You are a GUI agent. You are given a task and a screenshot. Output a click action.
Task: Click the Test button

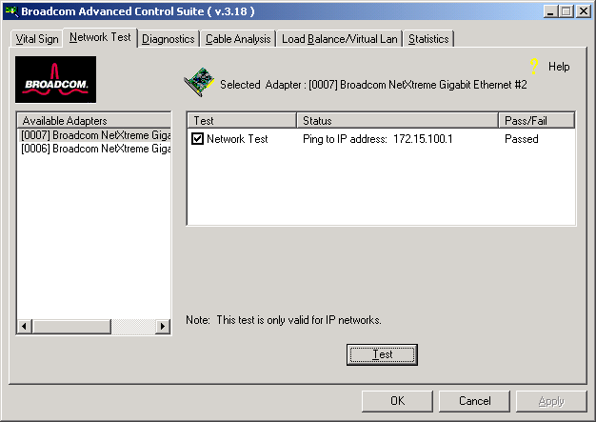(382, 354)
